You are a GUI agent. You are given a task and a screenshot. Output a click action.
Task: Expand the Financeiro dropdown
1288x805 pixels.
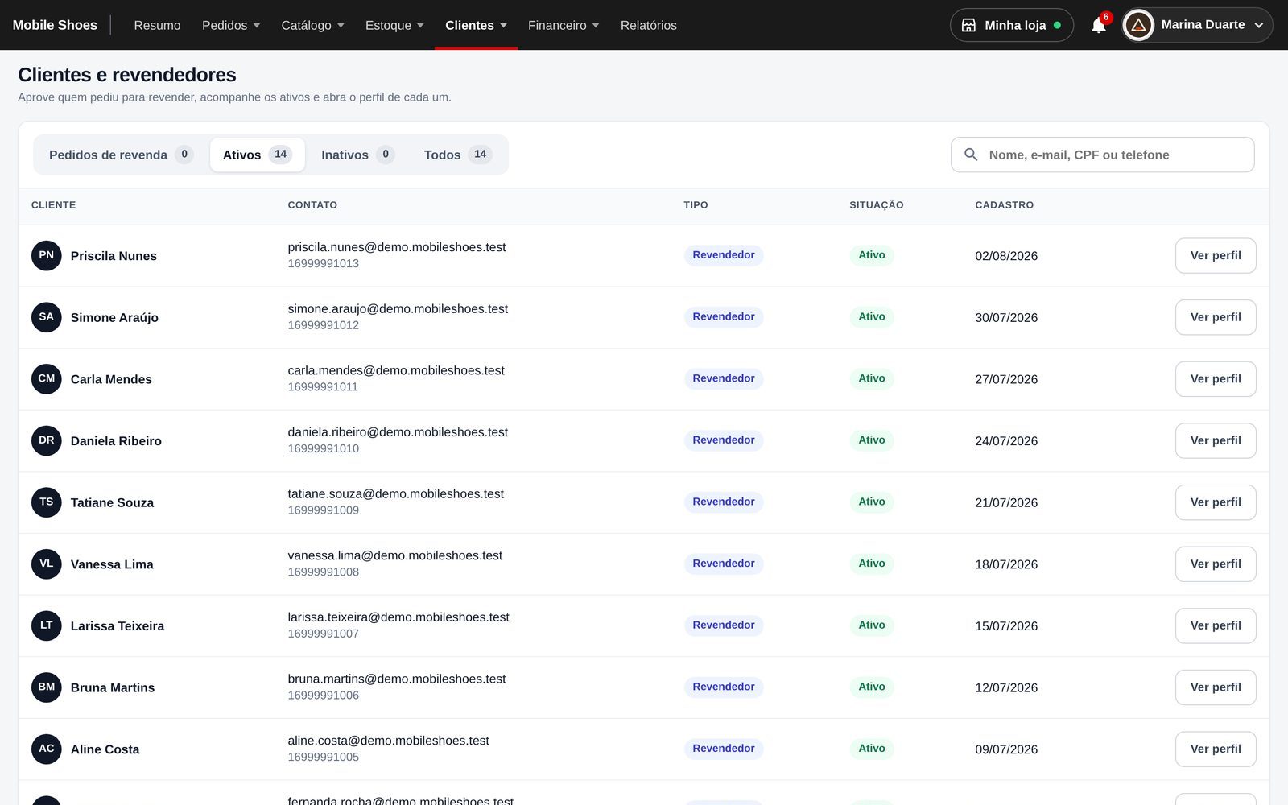coord(563,25)
